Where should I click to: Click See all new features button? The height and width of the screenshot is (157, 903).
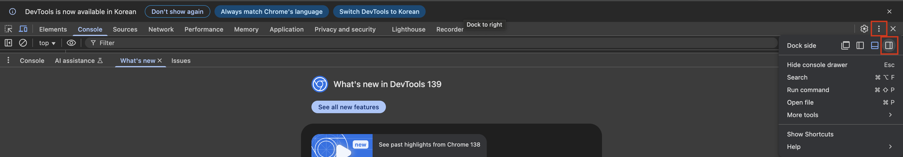(x=348, y=107)
